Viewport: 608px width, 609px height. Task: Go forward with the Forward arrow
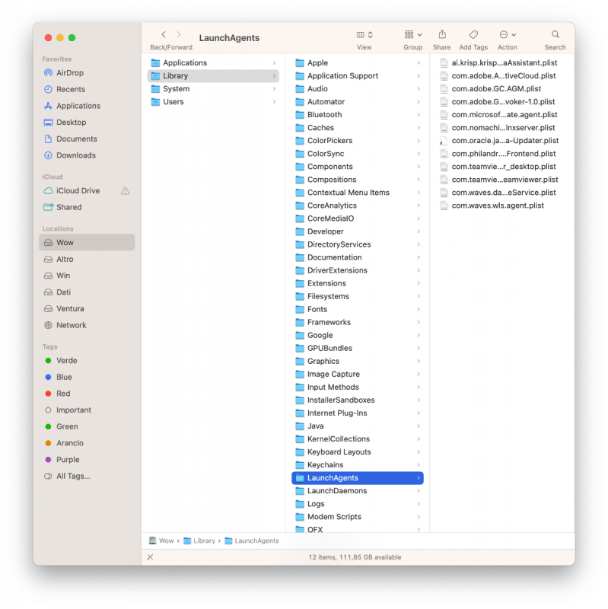click(179, 34)
